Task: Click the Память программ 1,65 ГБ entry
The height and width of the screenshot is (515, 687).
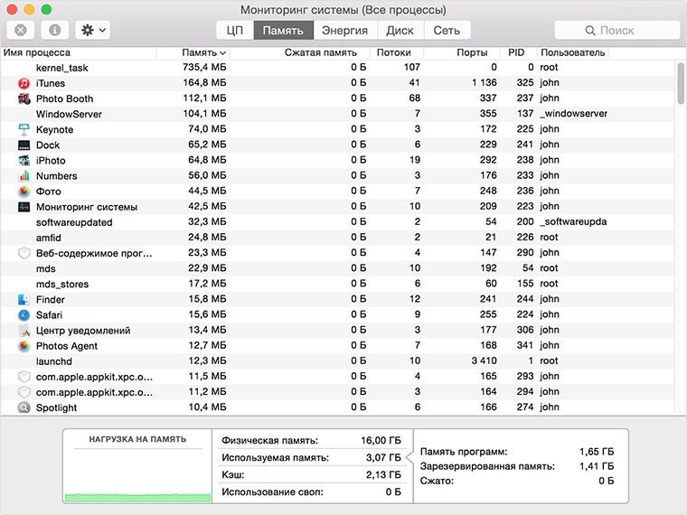Action: point(517,452)
